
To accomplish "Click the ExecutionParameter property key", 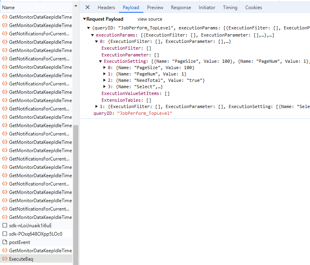I will tap(125, 55).
